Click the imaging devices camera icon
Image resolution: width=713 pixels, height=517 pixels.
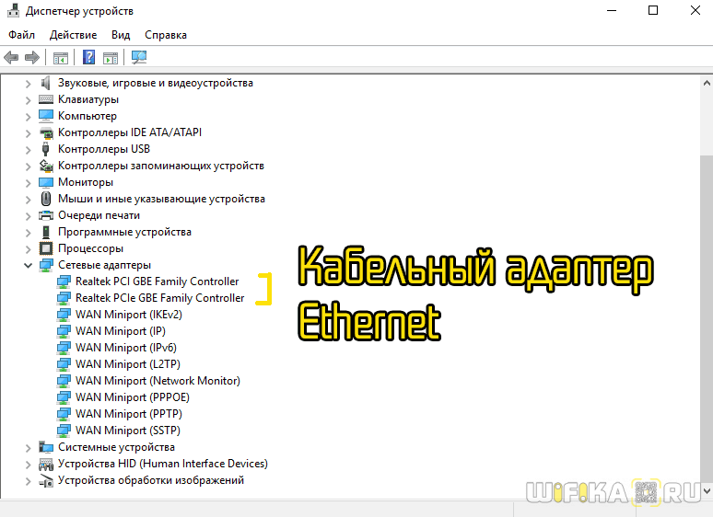pyautogui.click(x=46, y=480)
